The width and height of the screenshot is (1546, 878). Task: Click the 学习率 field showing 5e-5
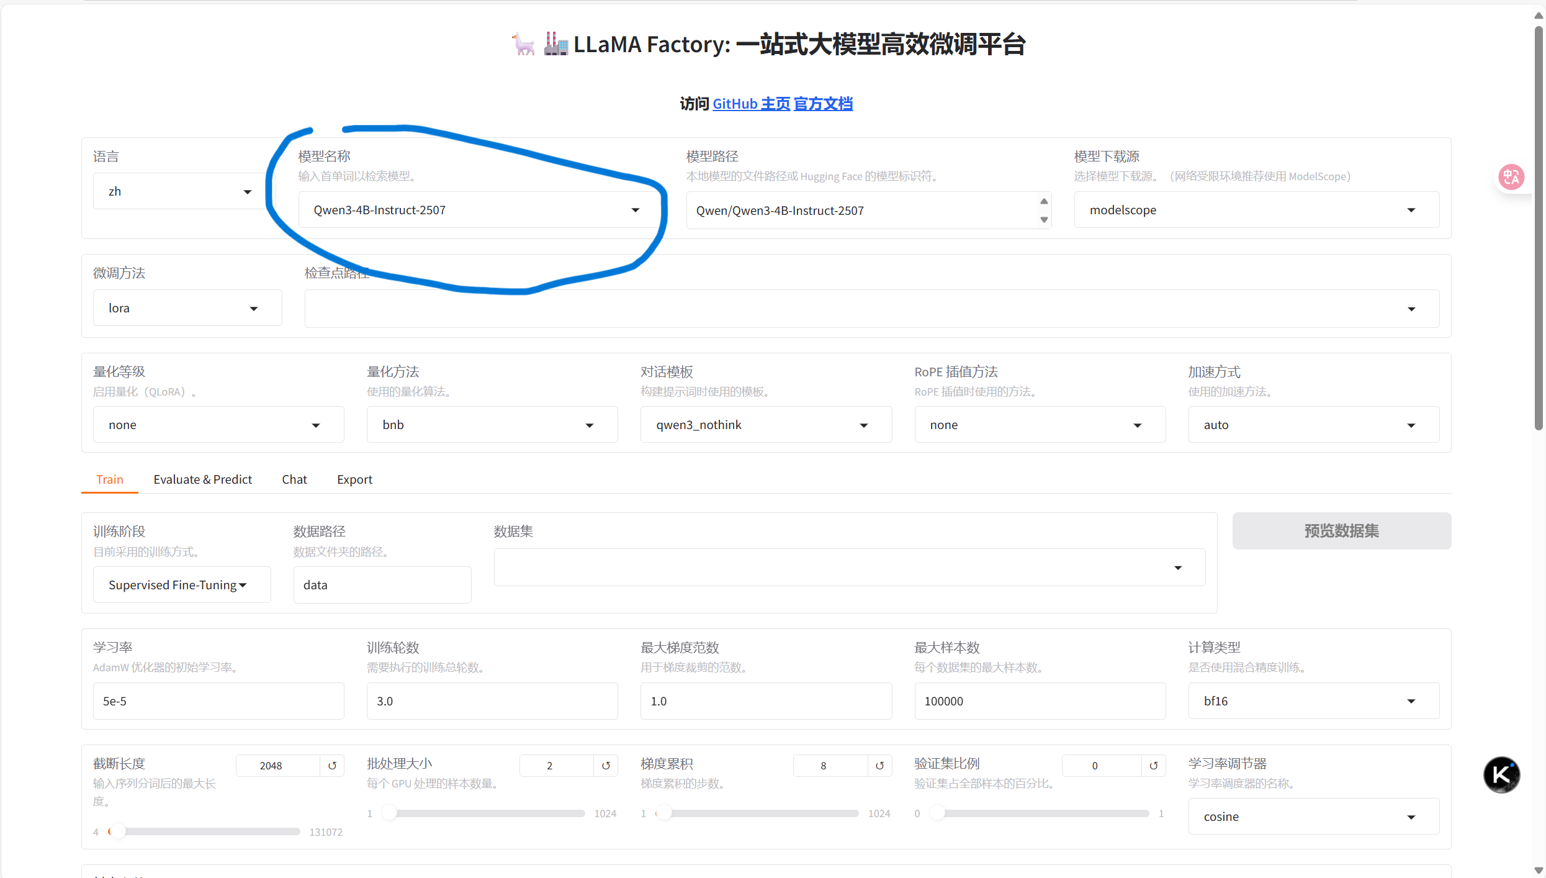click(x=218, y=701)
